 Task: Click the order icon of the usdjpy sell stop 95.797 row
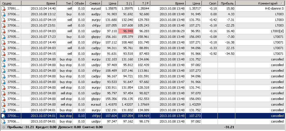(3, 93)
